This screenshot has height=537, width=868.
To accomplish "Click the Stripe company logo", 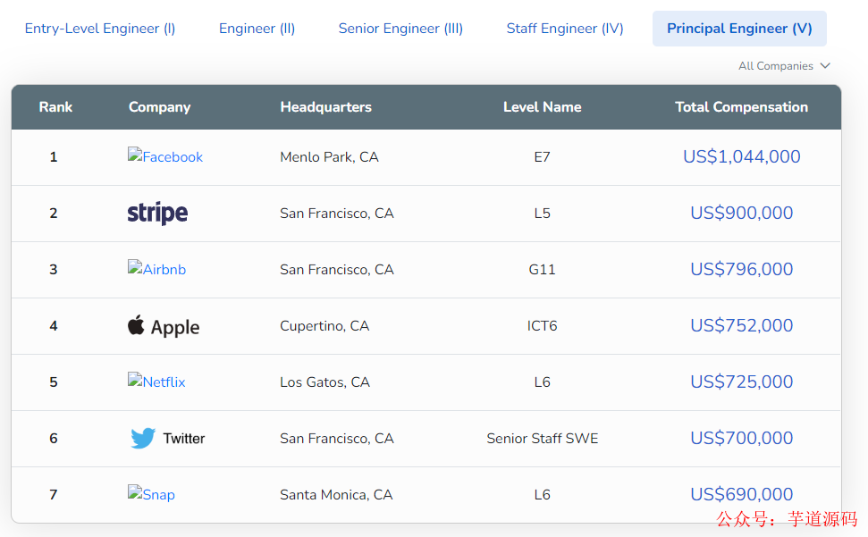I will 157,213.
